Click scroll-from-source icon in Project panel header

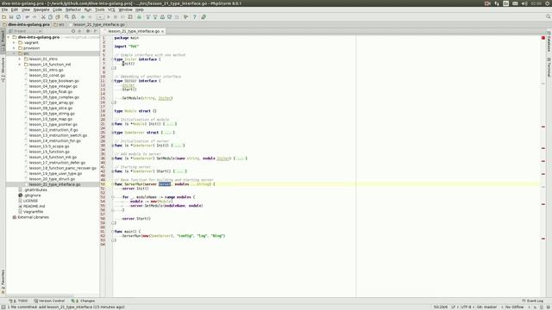coord(73,31)
